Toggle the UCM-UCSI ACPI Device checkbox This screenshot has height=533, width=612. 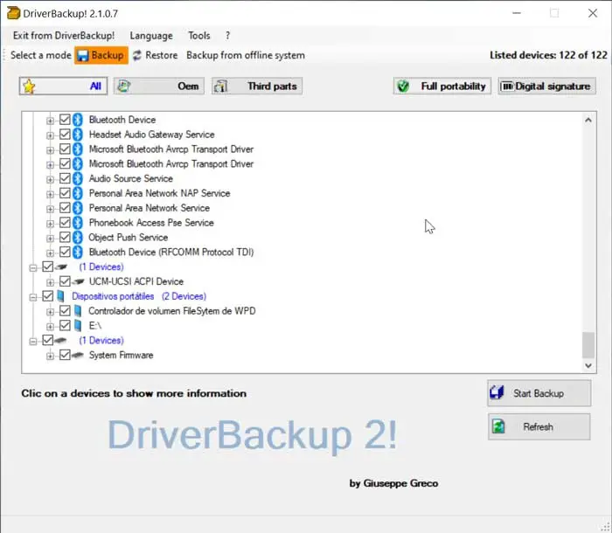point(65,281)
